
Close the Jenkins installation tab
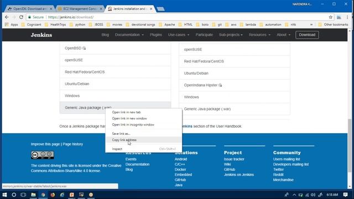(x=151, y=9)
